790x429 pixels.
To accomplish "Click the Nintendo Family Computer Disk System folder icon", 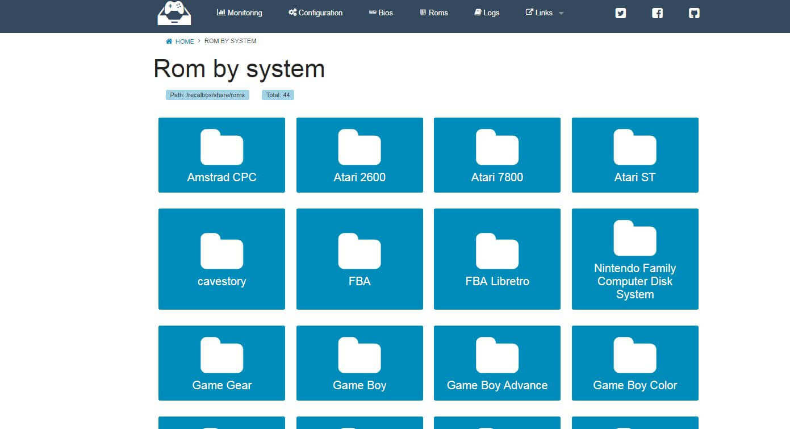I will (x=635, y=238).
